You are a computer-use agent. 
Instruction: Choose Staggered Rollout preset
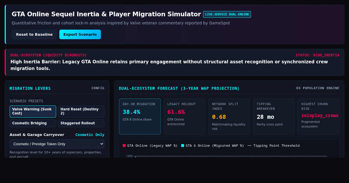pyautogui.click(x=81, y=123)
